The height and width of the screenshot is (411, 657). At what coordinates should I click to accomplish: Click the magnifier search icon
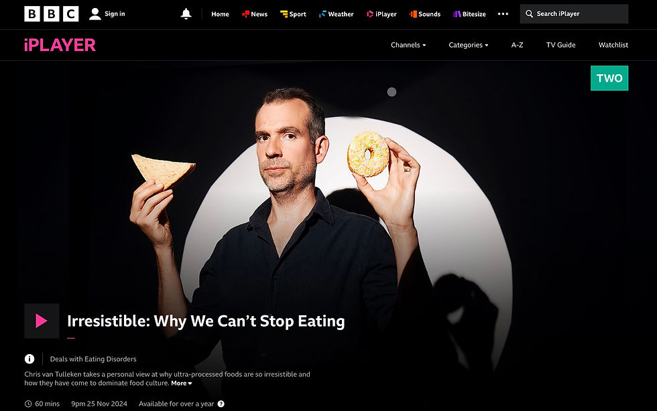click(529, 14)
